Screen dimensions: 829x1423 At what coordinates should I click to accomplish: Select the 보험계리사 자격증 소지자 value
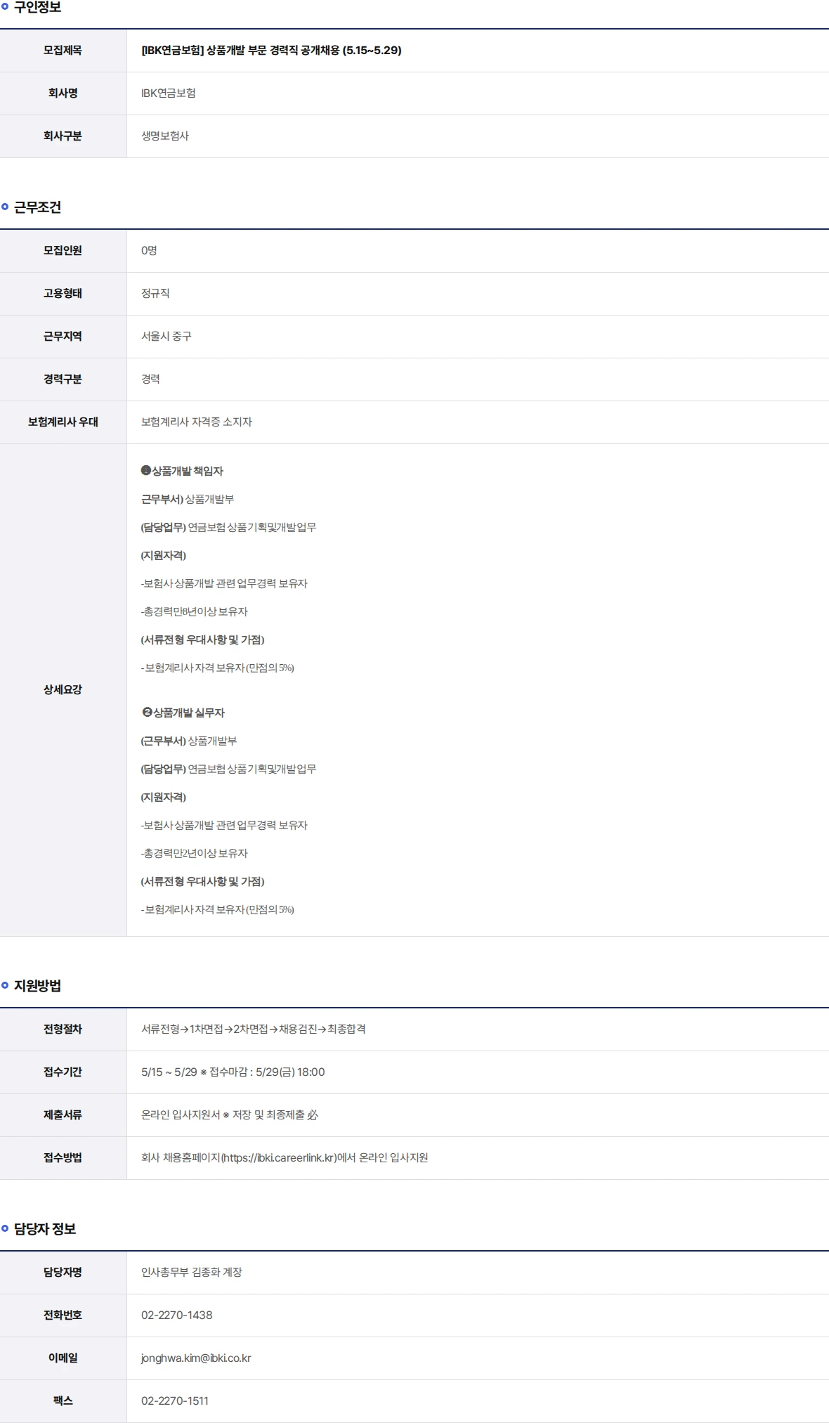pos(197,422)
